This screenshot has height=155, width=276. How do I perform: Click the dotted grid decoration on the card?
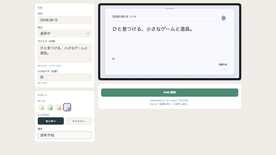click(225, 70)
